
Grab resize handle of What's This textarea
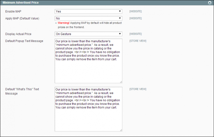121,130
